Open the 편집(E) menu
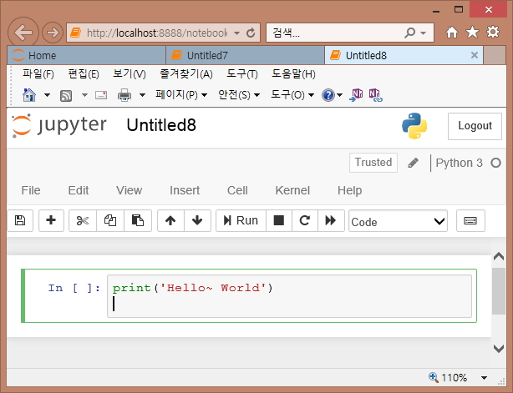The height and width of the screenshot is (393, 513). 84,74
